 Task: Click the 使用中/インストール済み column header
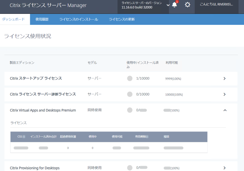pyautogui.click(x=143, y=64)
